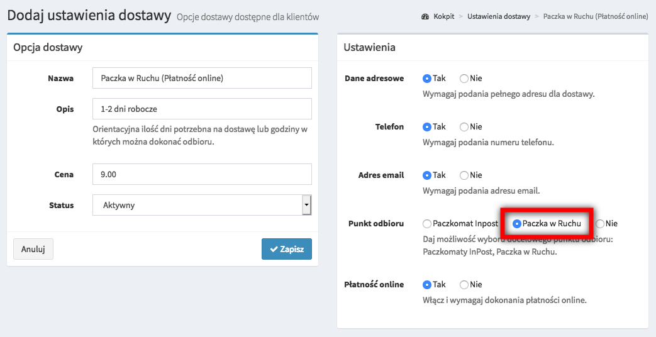Screen dimensions: 656x337
Task: Disable Płatność online with Nie
Action: coord(464,285)
